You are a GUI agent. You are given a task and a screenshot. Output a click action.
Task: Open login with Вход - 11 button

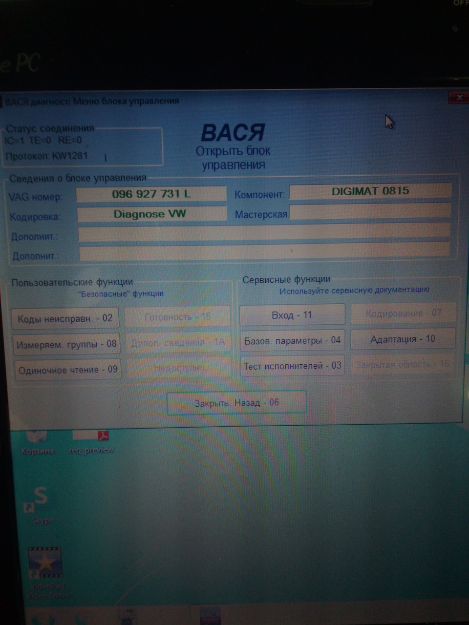click(x=292, y=315)
